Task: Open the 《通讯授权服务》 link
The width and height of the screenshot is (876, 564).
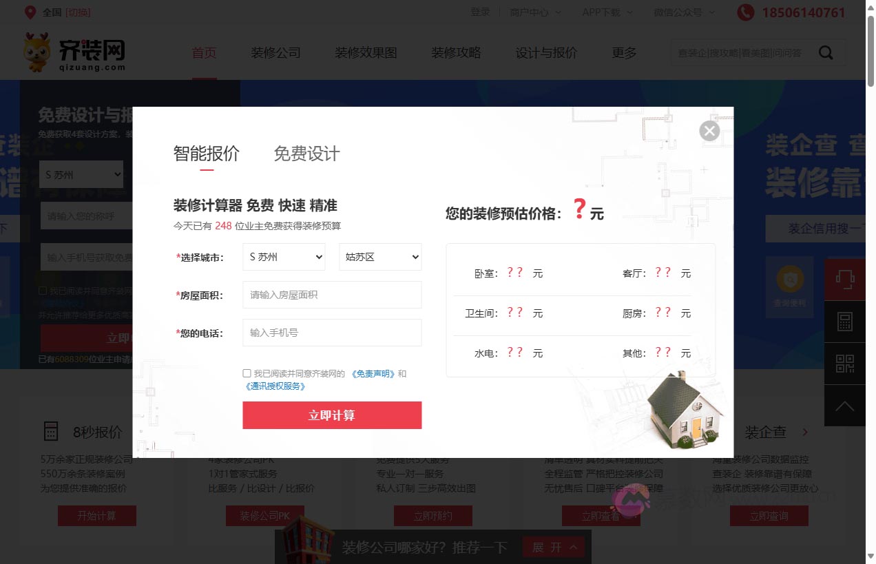Action: tap(275, 386)
